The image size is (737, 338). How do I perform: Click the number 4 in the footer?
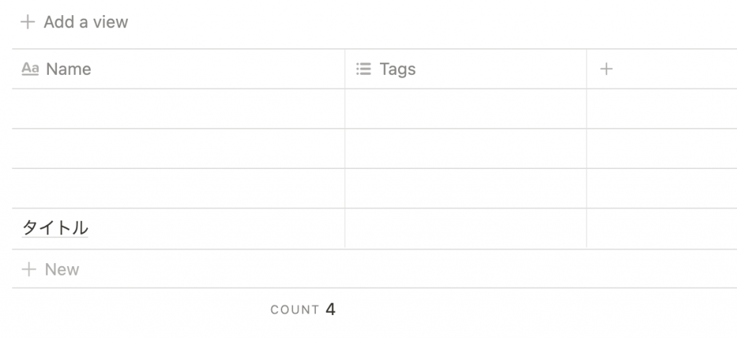[x=330, y=309]
